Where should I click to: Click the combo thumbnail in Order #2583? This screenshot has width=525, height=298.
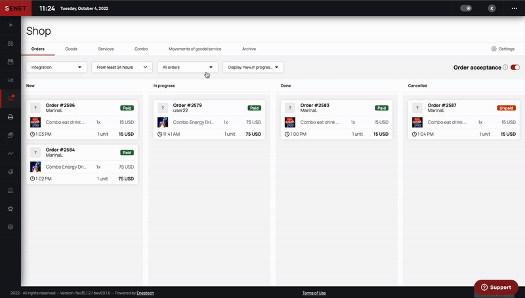coord(290,122)
